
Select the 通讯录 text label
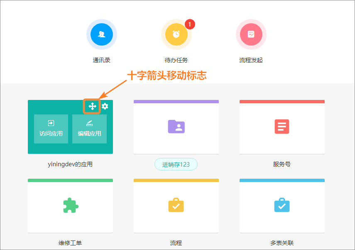[101, 60]
